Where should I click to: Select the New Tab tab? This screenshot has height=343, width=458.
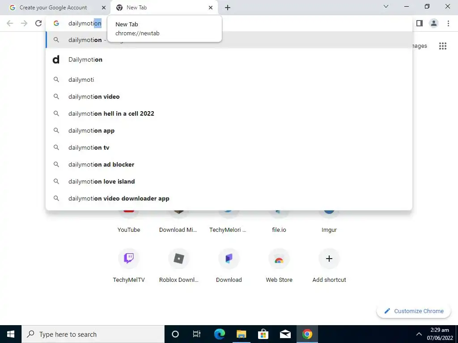(164, 8)
